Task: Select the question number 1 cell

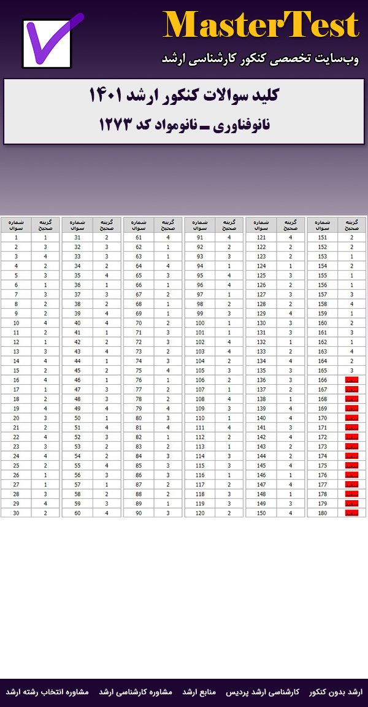Action: pyautogui.click(x=16, y=238)
